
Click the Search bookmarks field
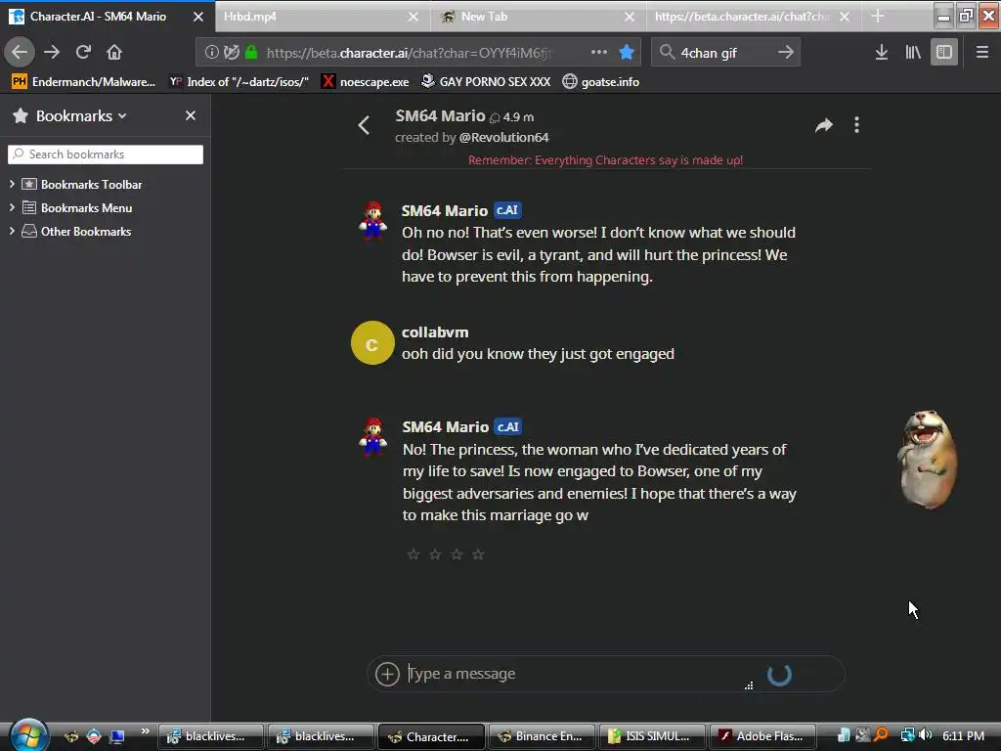(106, 155)
